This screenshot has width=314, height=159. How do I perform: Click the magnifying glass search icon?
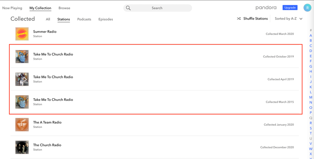coord(128,8)
